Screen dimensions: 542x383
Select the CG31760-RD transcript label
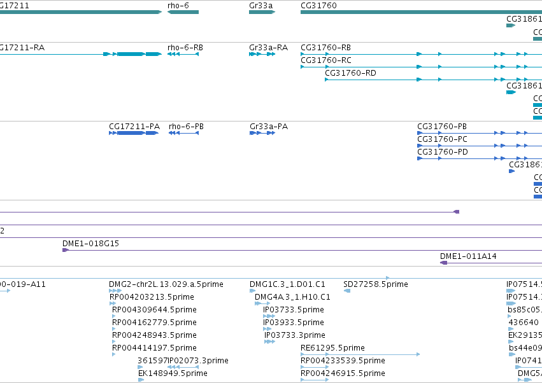(x=350, y=73)
